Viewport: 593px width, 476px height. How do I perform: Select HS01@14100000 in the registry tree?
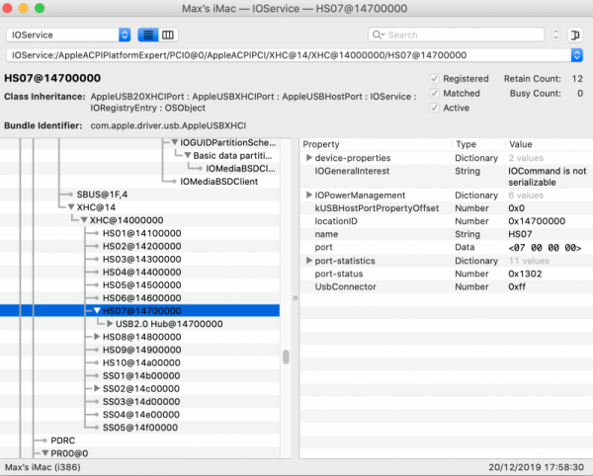click(x=136, y=233)
